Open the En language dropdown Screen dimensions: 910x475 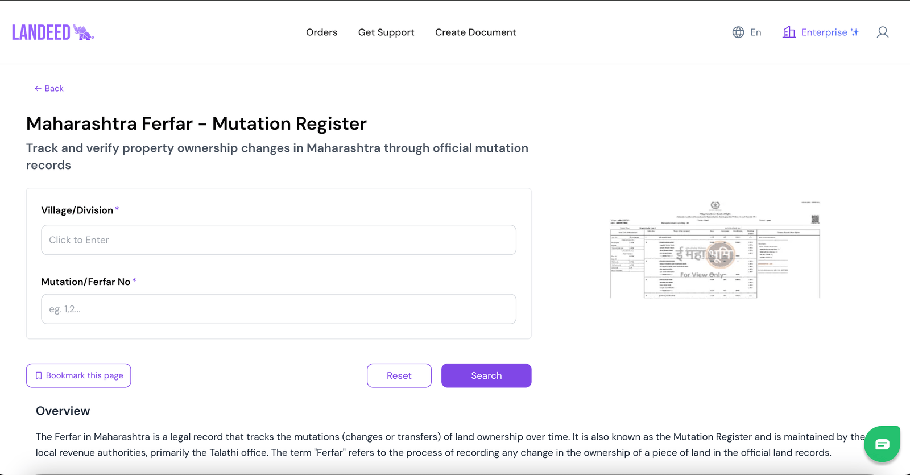click(755, 32)
